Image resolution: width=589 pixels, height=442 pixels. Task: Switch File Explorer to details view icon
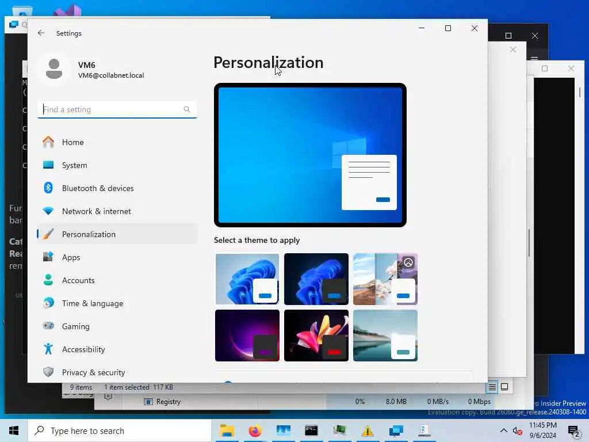point(492,387)
